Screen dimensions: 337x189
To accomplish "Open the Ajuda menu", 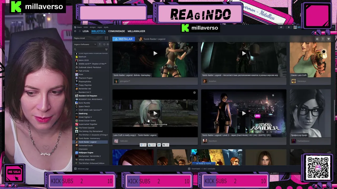I will click(106, 27).
